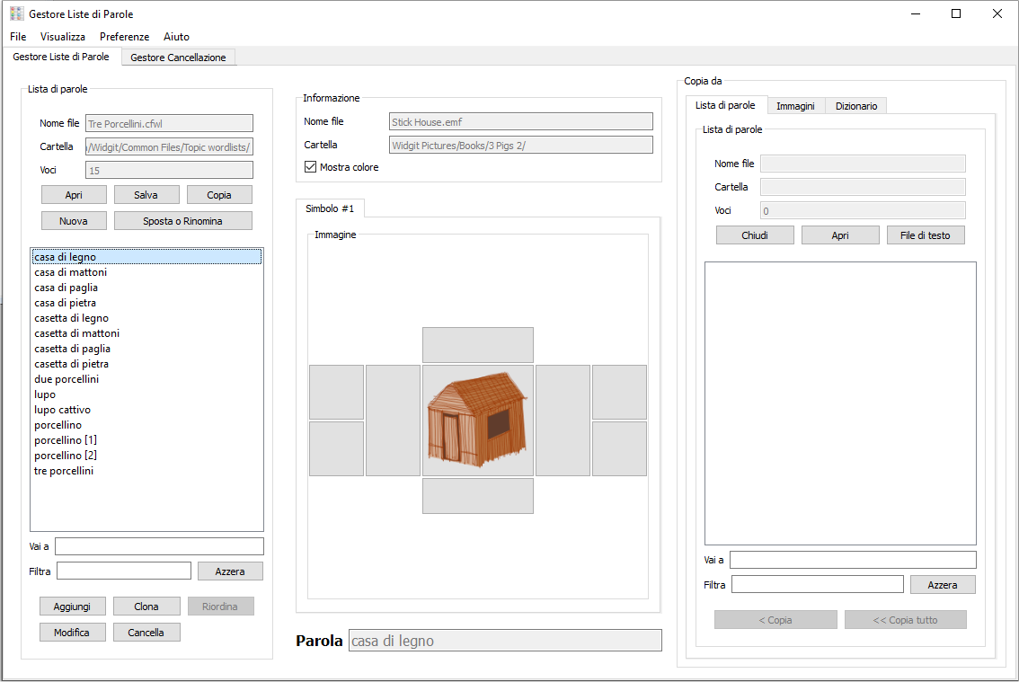Click the Chiudi button

tap(755, 235)
